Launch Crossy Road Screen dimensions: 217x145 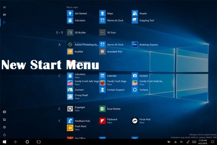(x=77, y=97)
